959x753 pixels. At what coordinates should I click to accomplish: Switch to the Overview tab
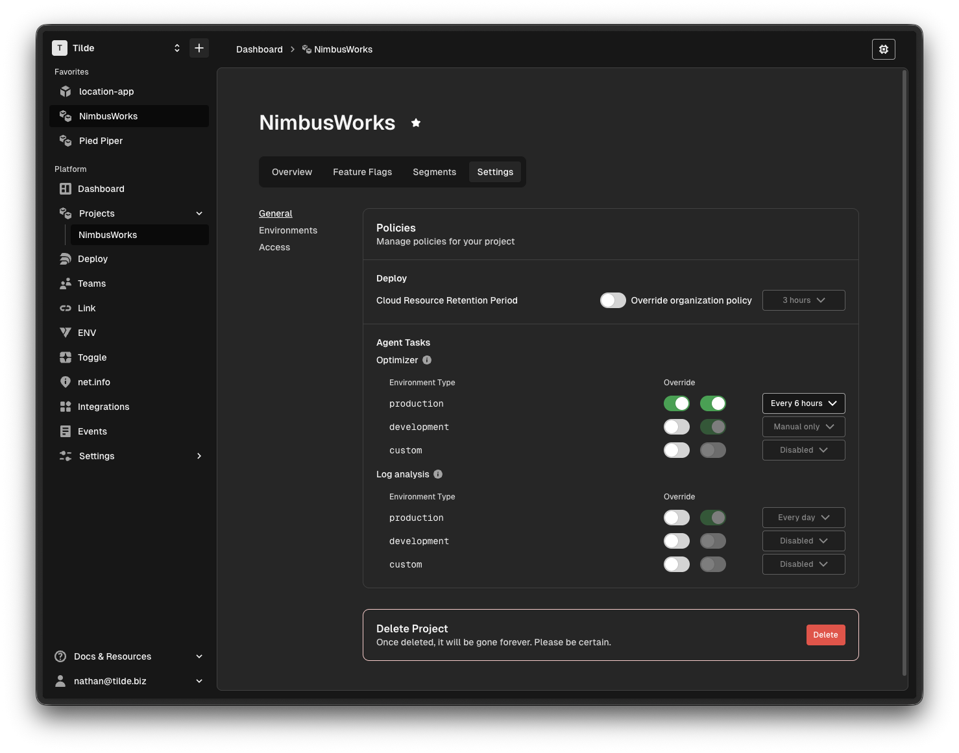point(292,172)
